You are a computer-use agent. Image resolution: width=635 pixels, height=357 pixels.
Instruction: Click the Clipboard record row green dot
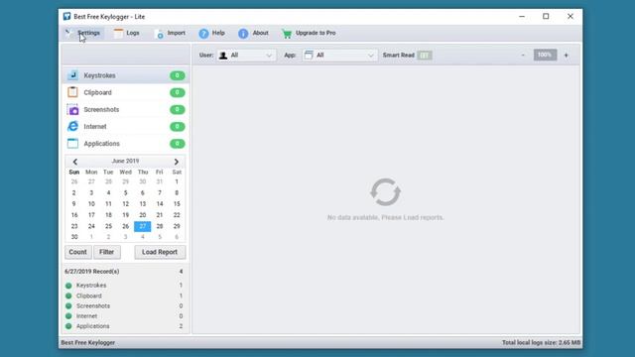tap(68, 296)
